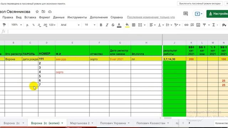Image resolution: width=228 pixels, height=128 pixels.
Task: Select column J header
Action: (174, 43)
